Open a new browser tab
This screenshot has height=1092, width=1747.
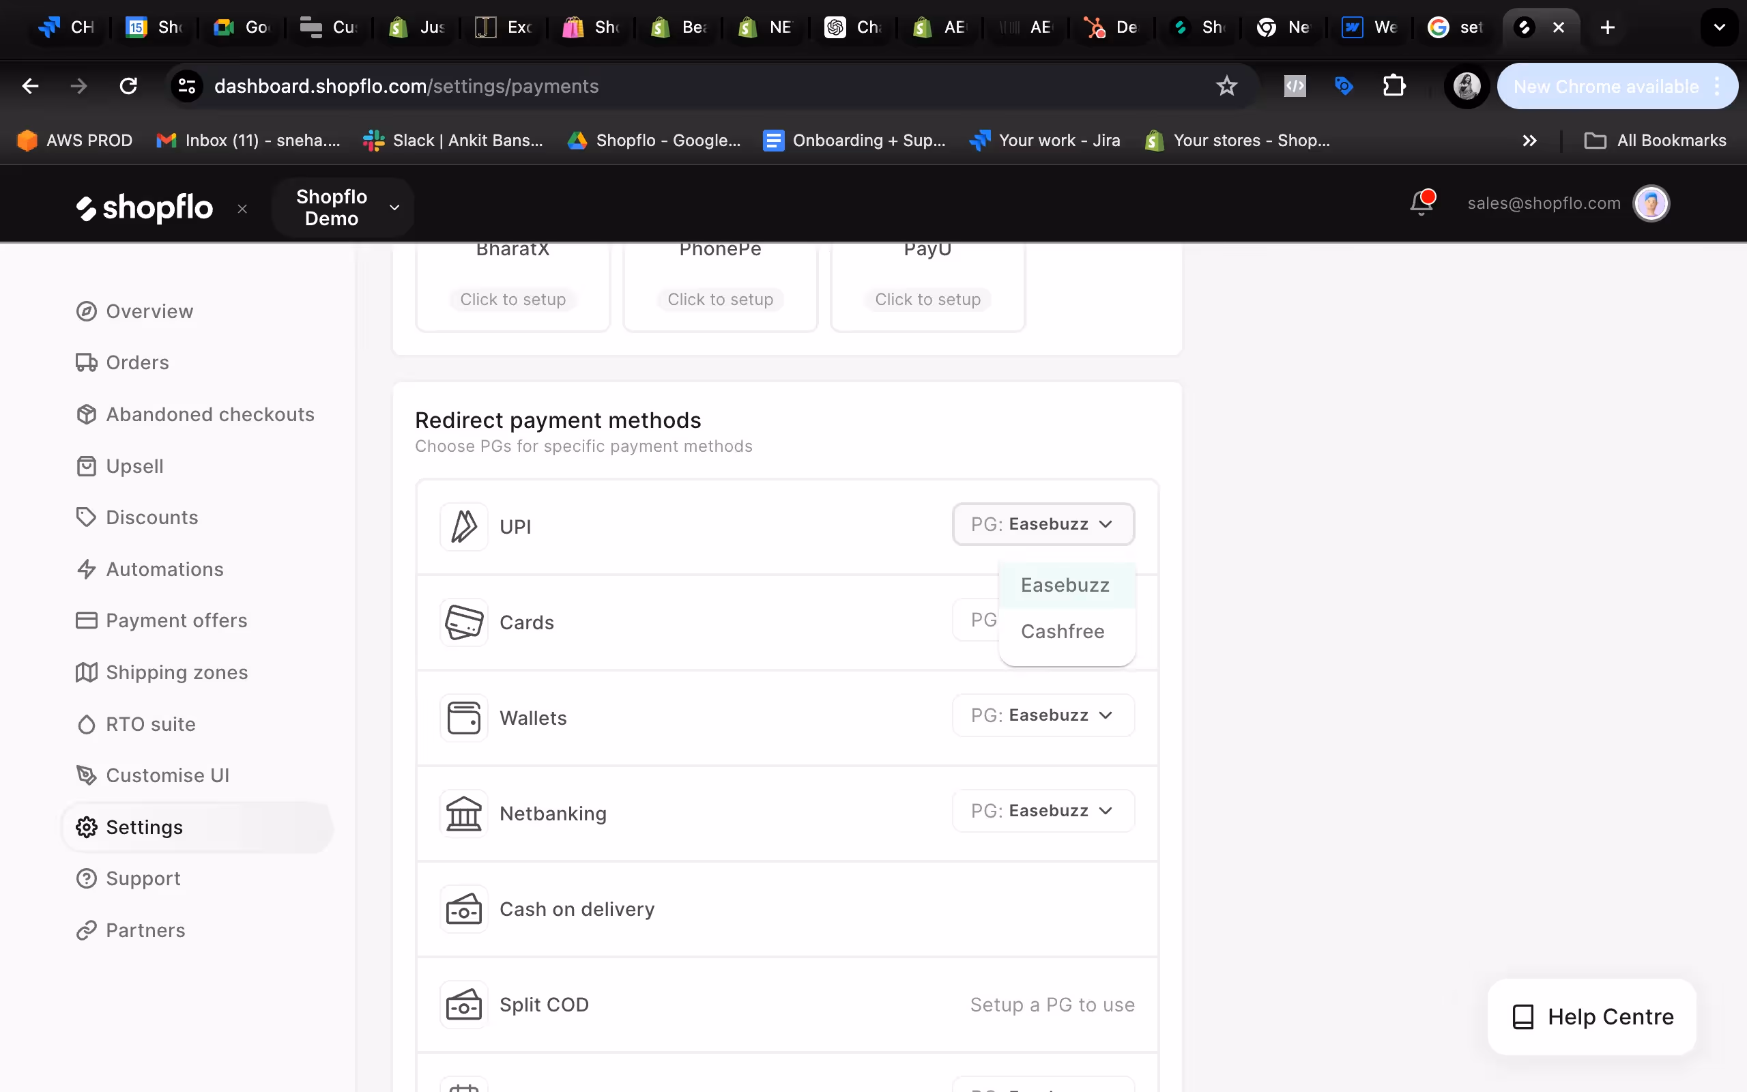click(x=1607, y=27)
